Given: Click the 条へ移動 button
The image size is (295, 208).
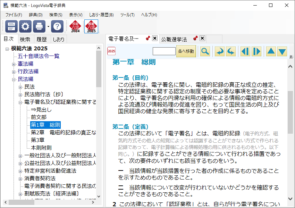Looking at the screenshot, I should pos(186,51).
